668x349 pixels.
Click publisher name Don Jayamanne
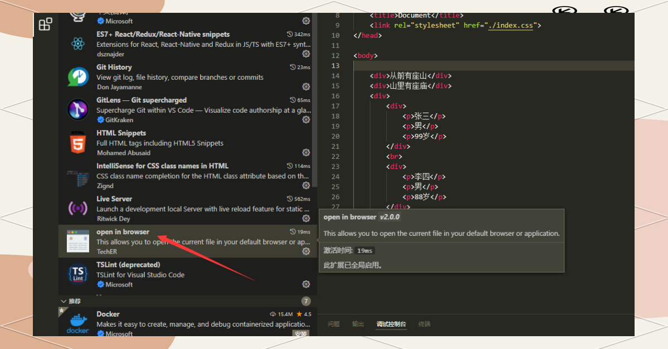coord(119,87)
